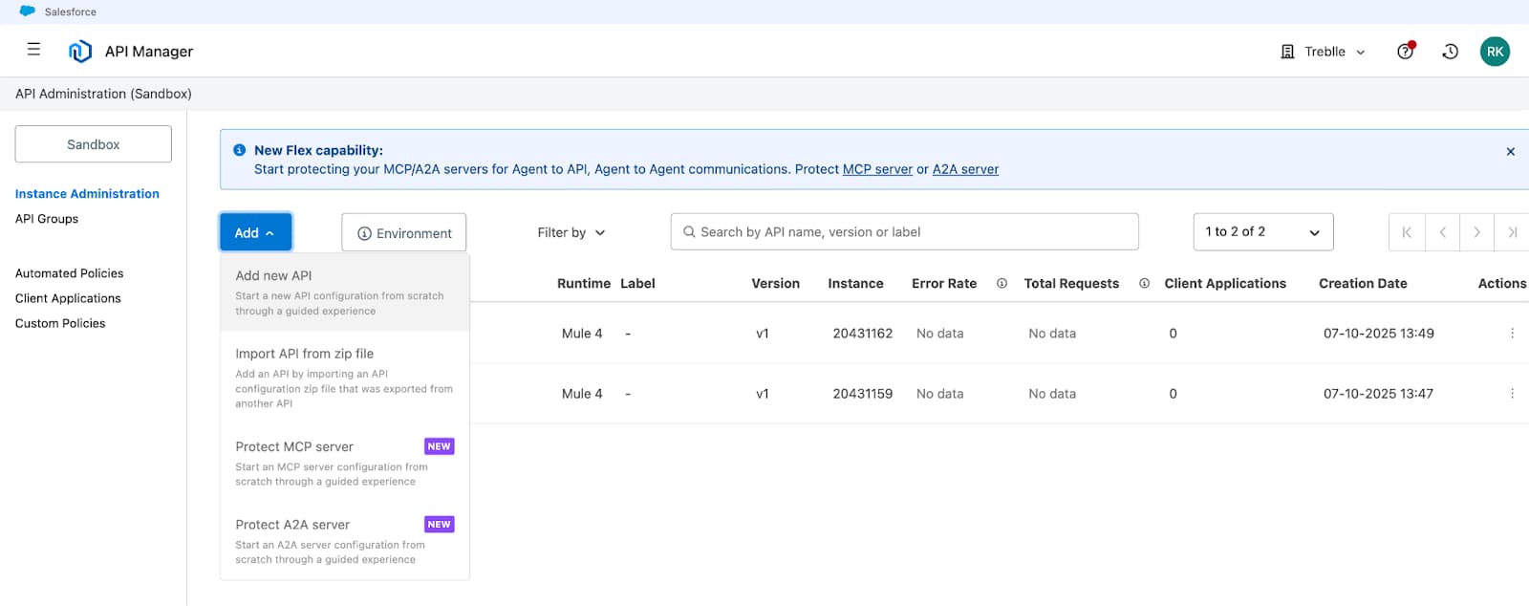Image resolution: width=1529 pixels, height=606 pixels.
Task: Open the help question mark icon
Action: click(1405, 52)
